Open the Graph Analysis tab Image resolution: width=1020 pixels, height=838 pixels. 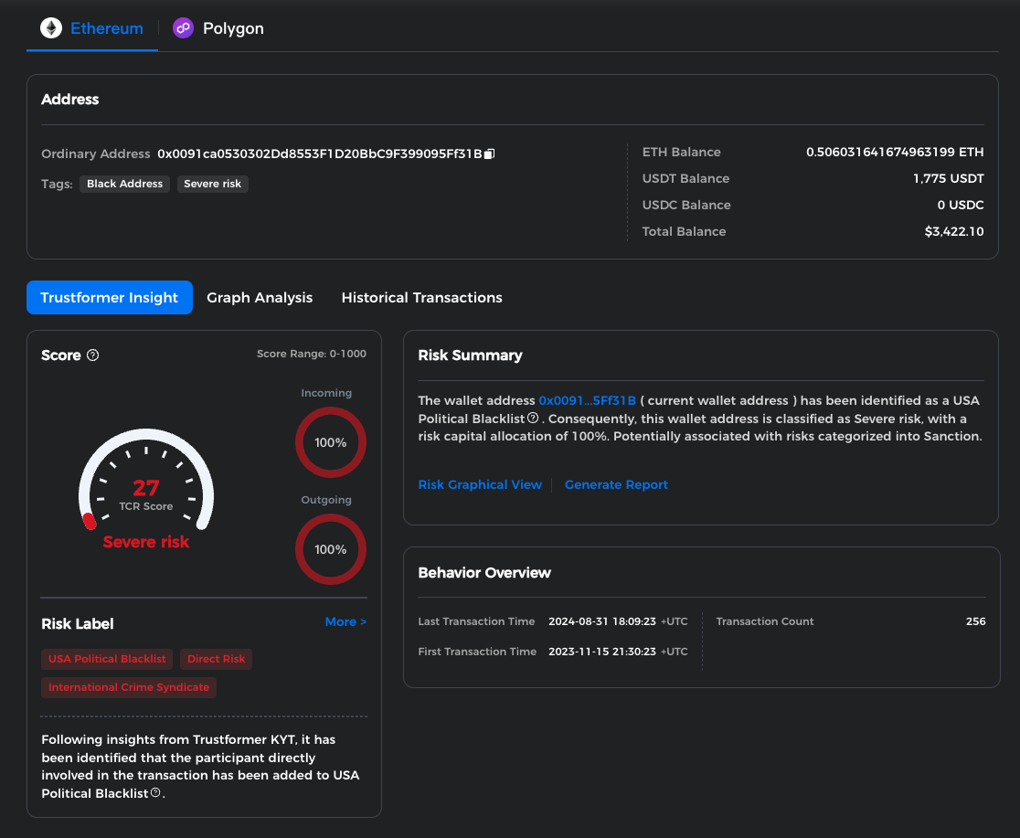point(260,297)
